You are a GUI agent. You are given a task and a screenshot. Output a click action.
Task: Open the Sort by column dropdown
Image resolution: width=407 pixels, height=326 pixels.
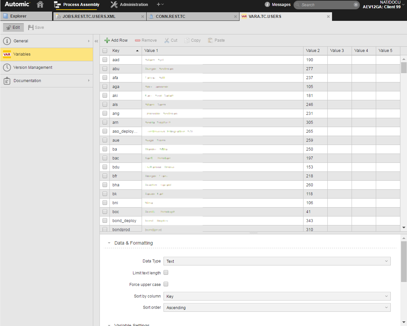[277, 296]
